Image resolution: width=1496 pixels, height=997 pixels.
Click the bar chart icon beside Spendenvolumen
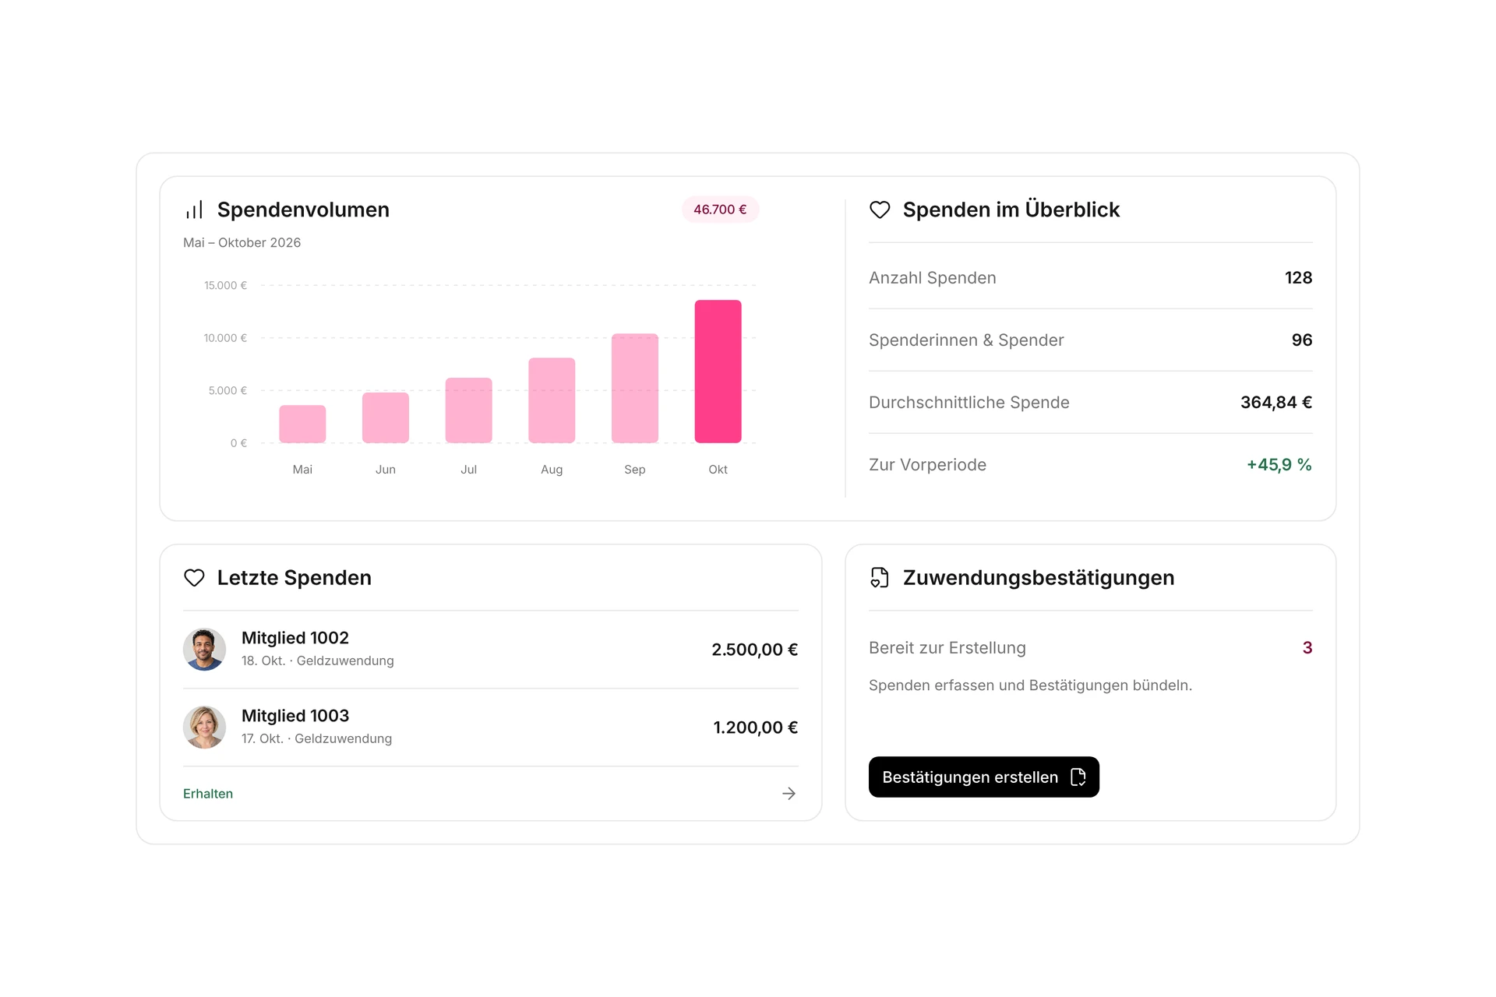point(194,210)
